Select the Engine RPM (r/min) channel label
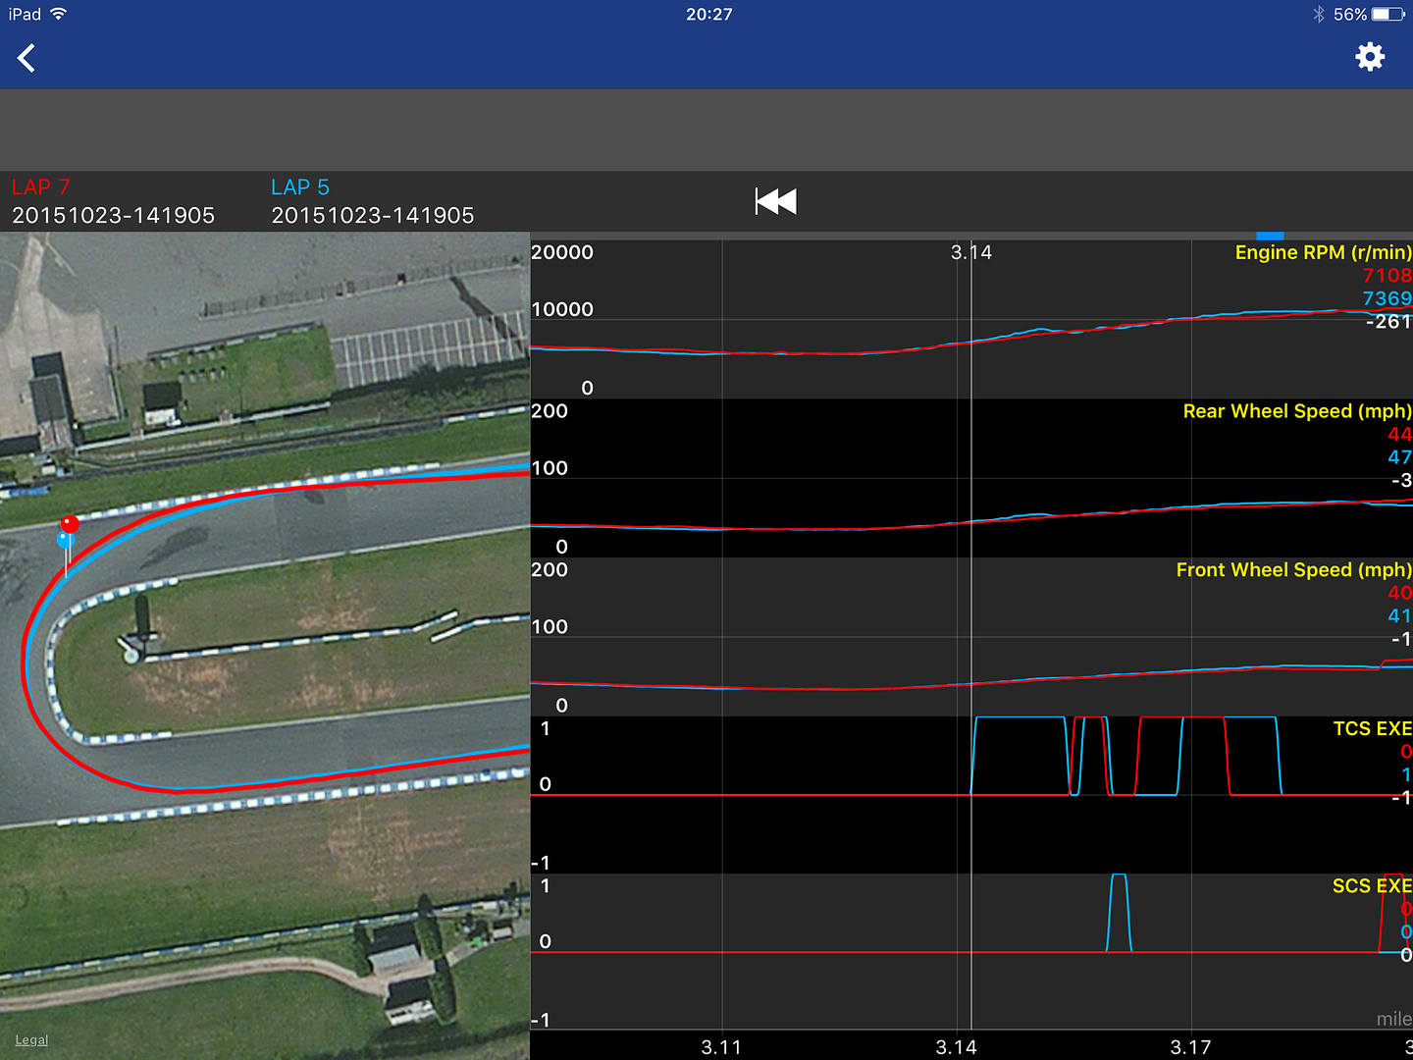The width and height of the screenshot is (1413, 1060). [x=1323, y=252]
